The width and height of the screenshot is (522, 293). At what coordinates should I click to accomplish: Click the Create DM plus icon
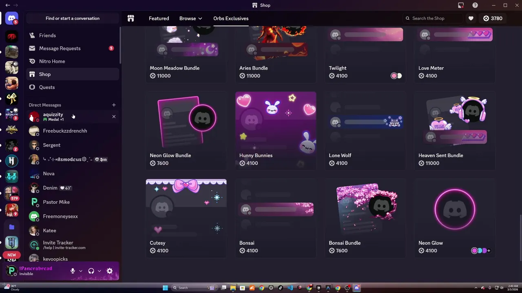(114, 105)
